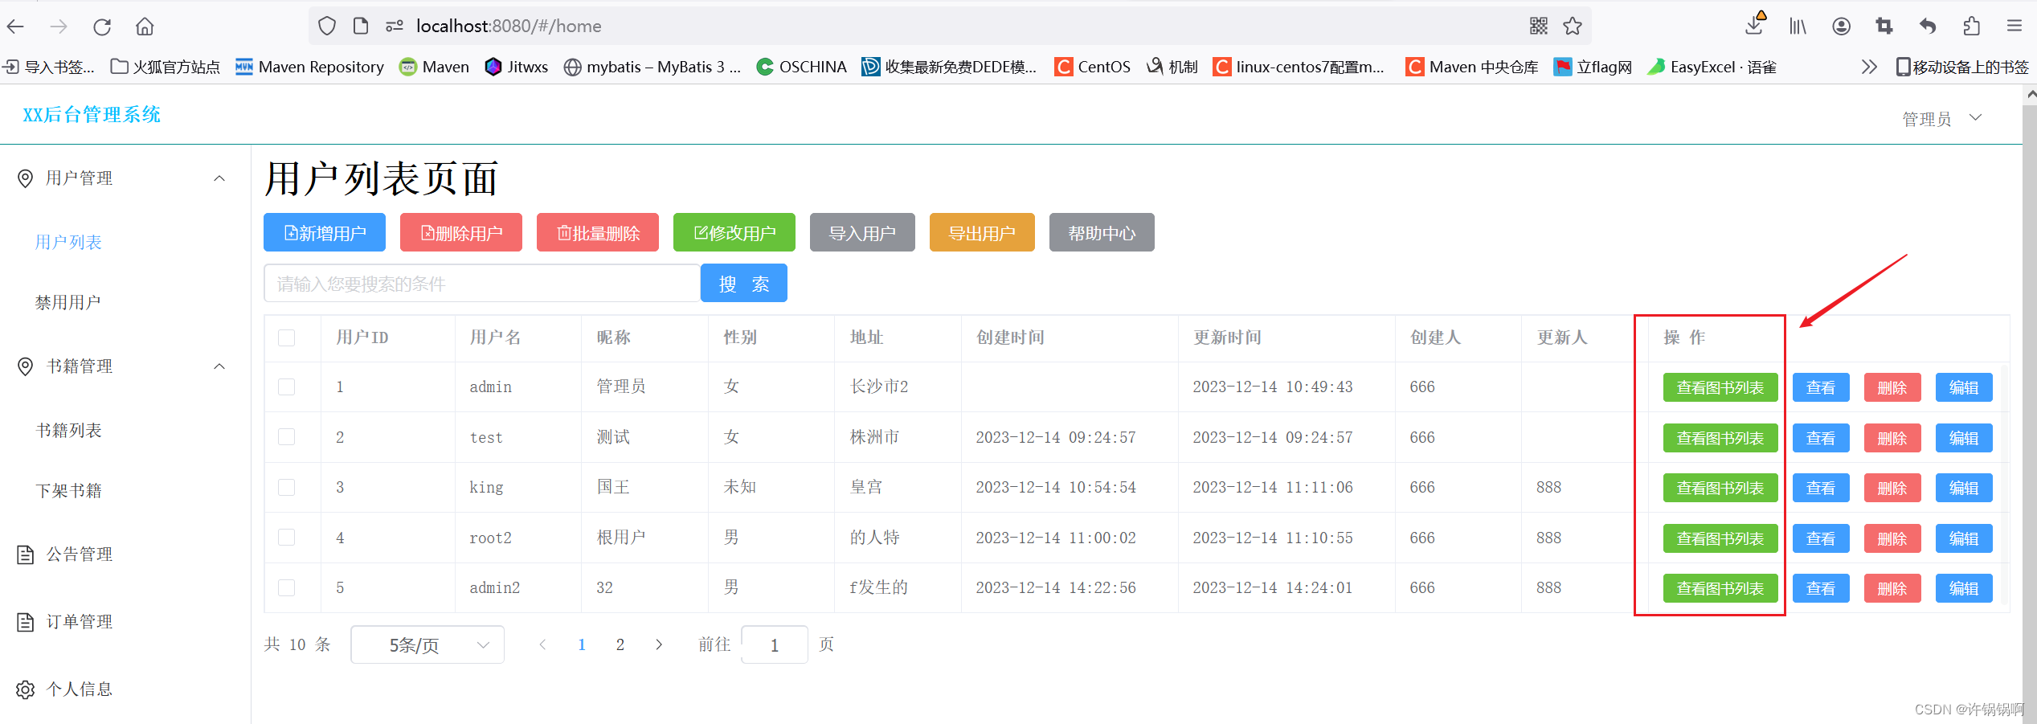Screen dimensions: 2037x724
Task: Select 书籍列表 in sidebar
Action: [68, 431]
